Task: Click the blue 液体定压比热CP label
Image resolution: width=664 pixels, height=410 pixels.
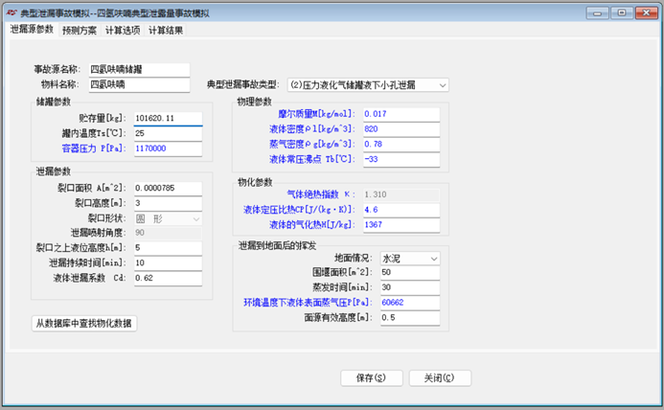Action: coord(299,210)
